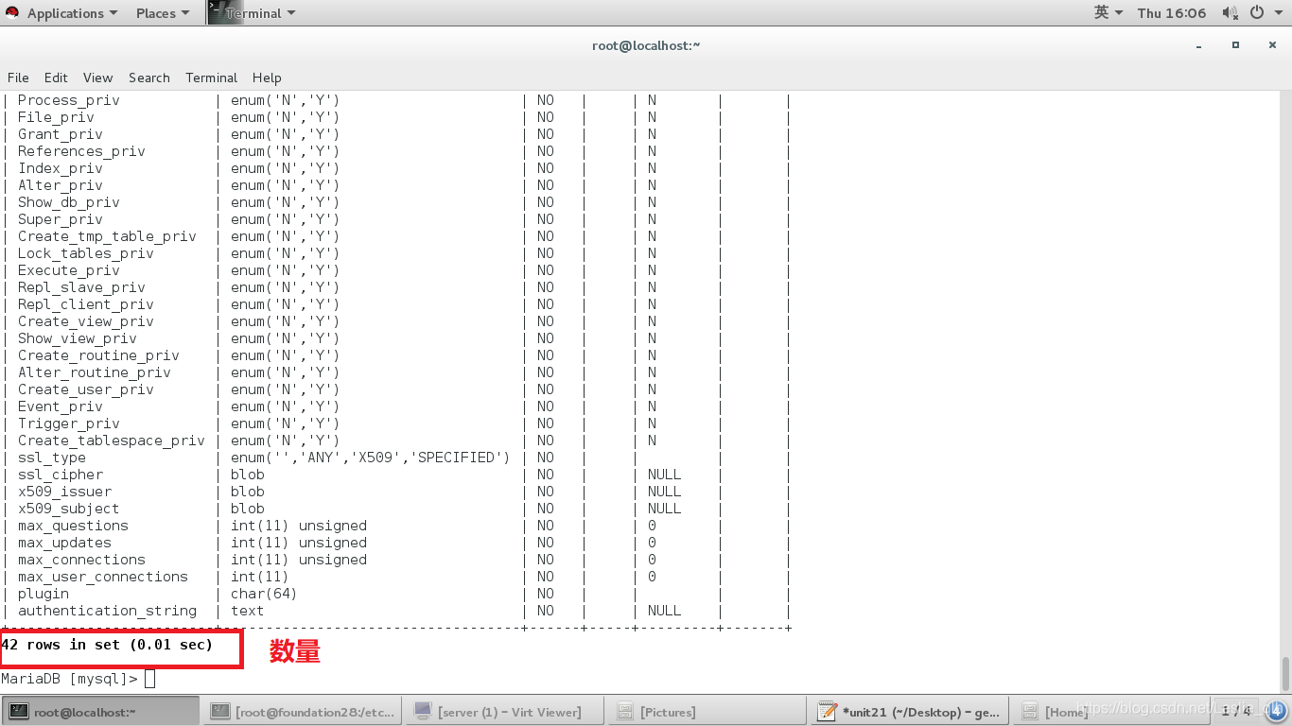Click the Repl_client_priv field name
The width and height of the screenshot is (1292, 726).
(85, 304)
